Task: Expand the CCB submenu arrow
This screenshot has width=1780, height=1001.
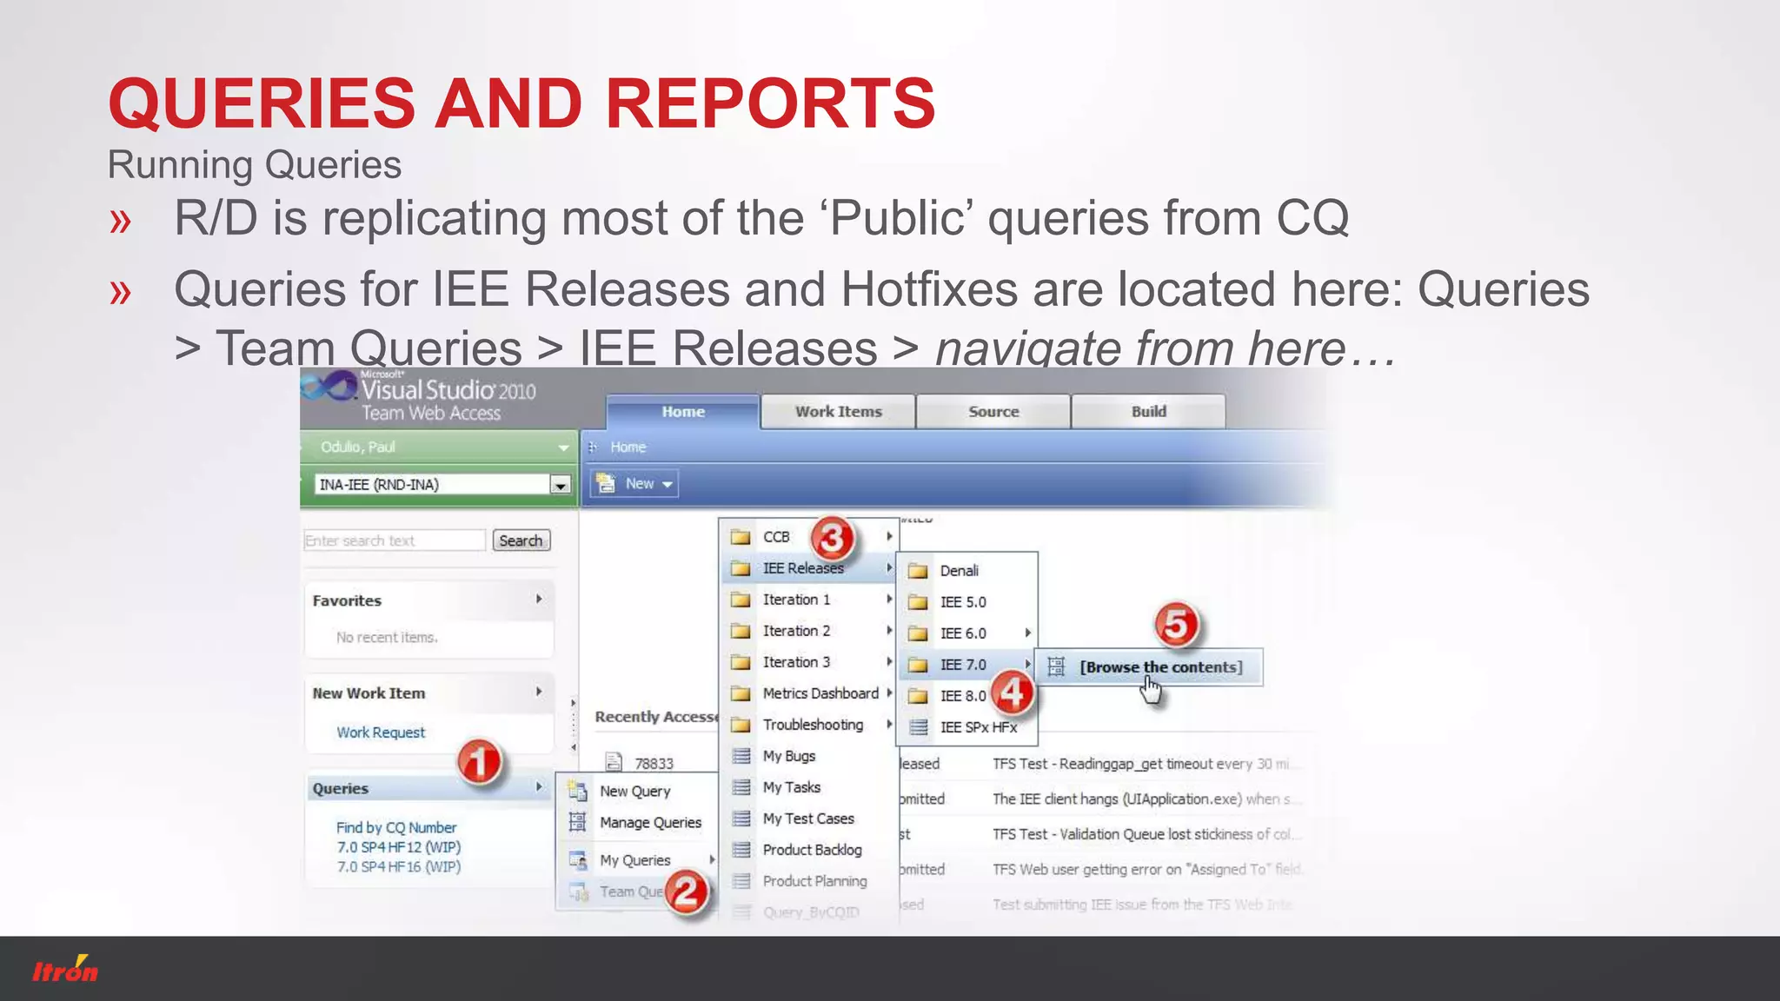Action: (x=889, y=536)
